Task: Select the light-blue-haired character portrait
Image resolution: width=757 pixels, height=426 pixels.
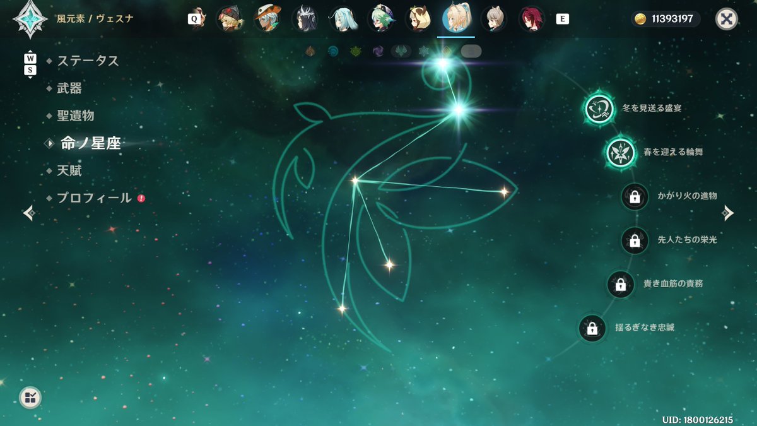Action: point(343,20)
